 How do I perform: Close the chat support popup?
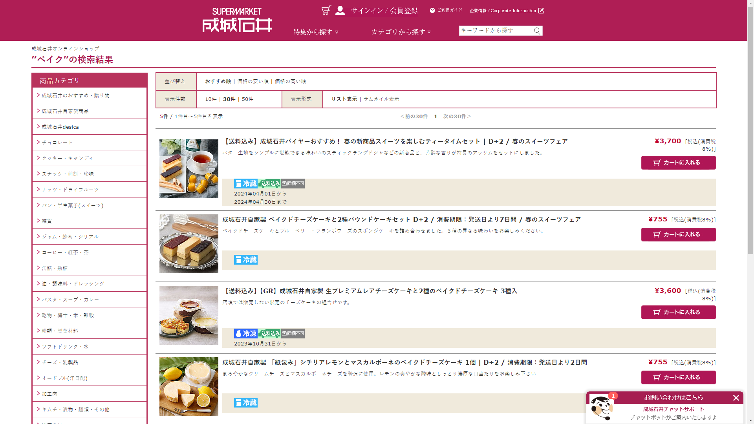[736, 398]
